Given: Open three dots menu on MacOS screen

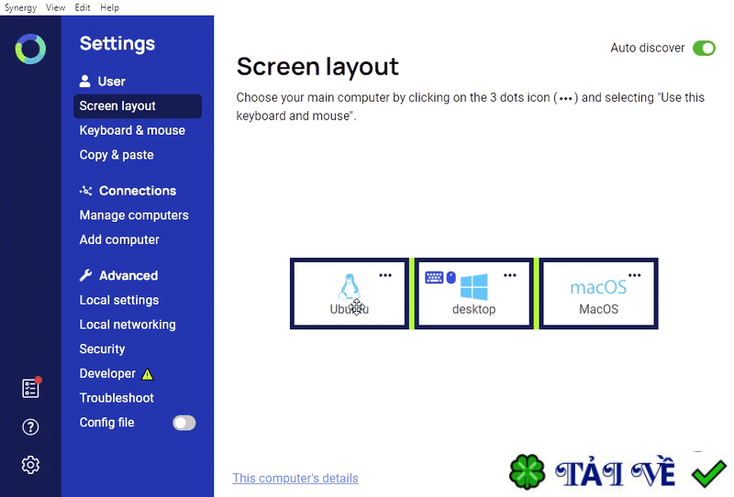Looking at the screenshot, I should pos(634,275).
